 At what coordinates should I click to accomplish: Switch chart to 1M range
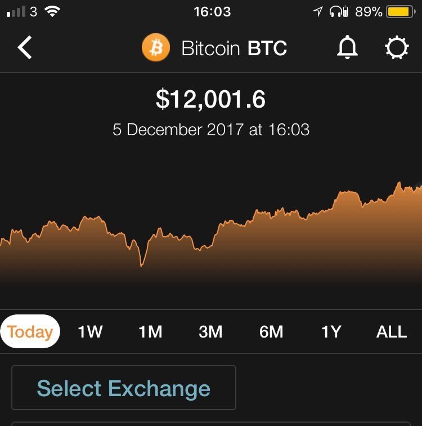[x=151, y=331]
